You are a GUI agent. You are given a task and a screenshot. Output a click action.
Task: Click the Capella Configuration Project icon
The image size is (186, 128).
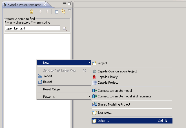(x=94, y=71)
